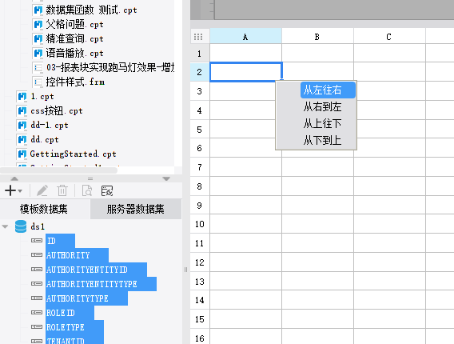
Task: Click the column icon beside ROLETYPE
Action: tap(37, 327)
